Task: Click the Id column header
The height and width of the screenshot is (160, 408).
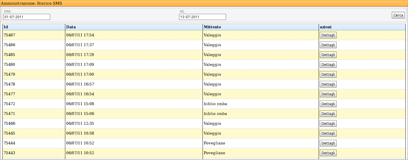Action: [6, 27]
